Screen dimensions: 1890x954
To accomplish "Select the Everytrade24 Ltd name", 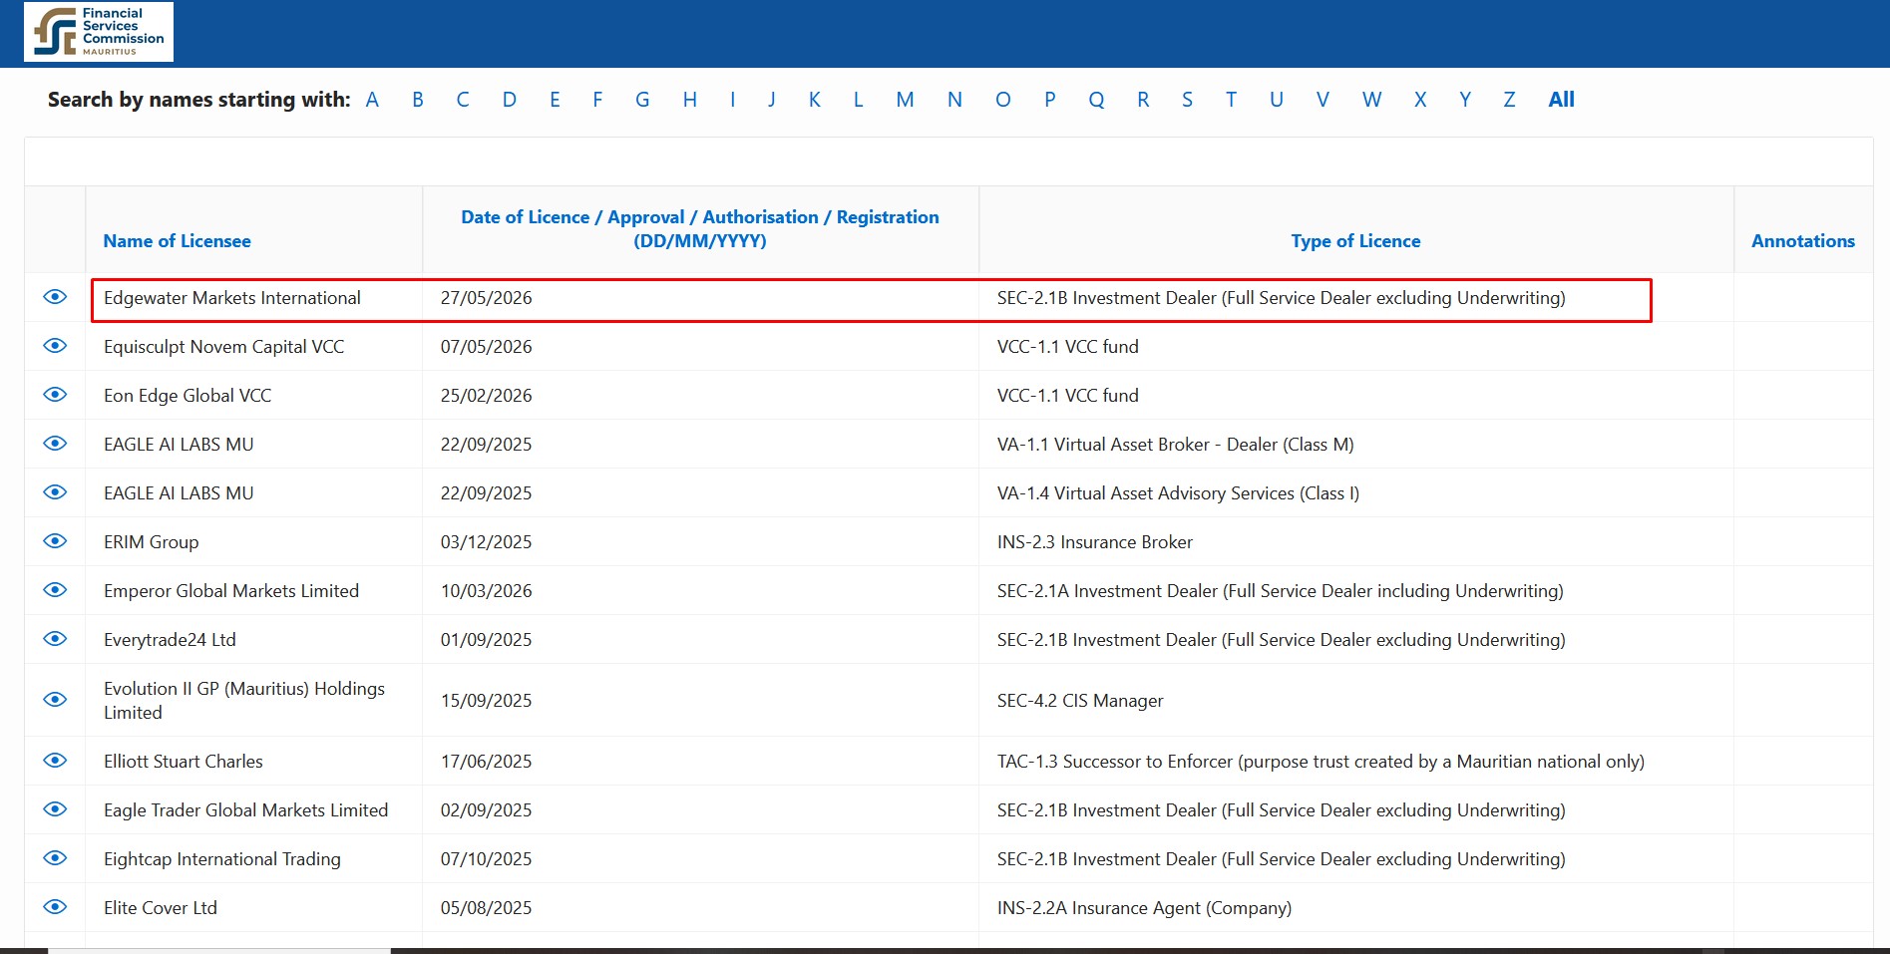I will click(171, 640).
